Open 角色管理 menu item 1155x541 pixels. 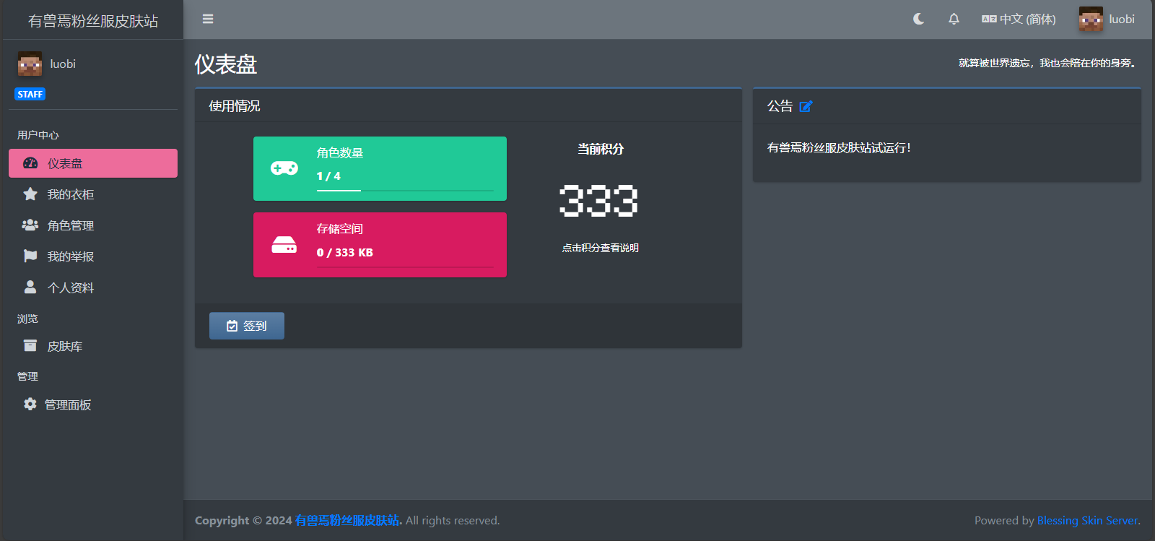[x=93, y=225]
